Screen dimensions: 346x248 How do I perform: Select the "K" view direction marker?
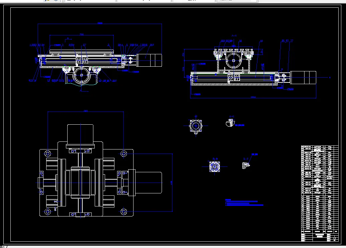coord(330,77)
